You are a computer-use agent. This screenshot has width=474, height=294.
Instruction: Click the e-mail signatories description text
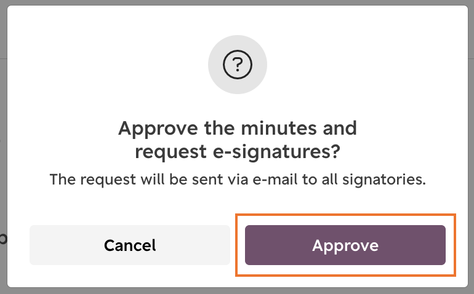238,180
